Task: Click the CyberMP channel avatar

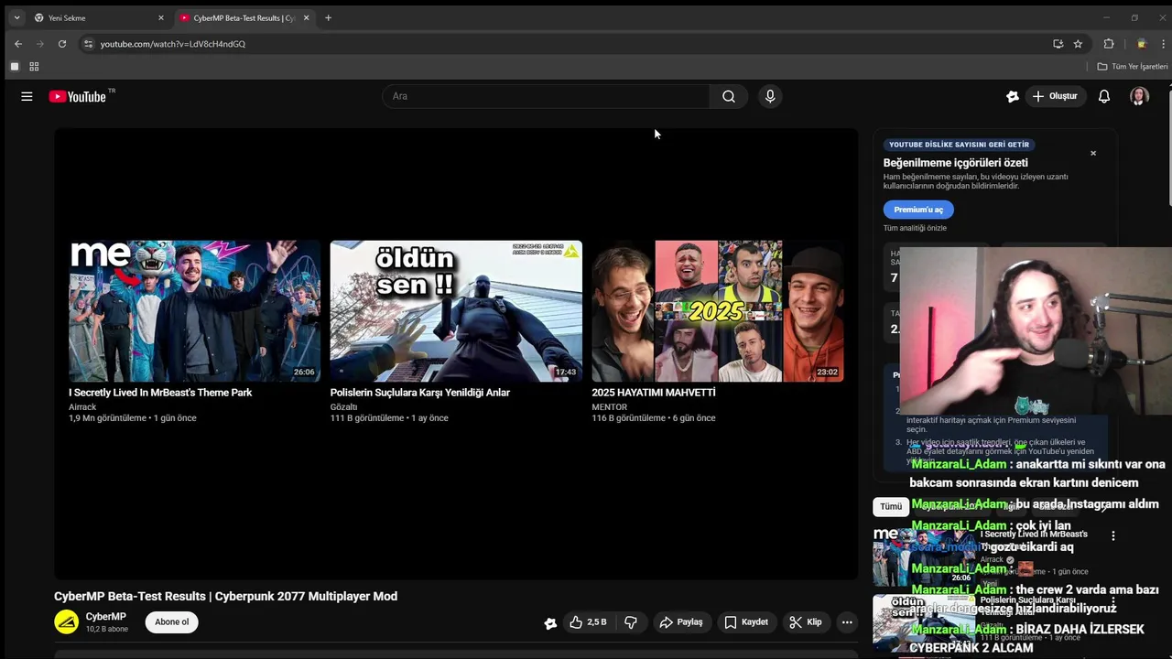Action: [66, 622]
